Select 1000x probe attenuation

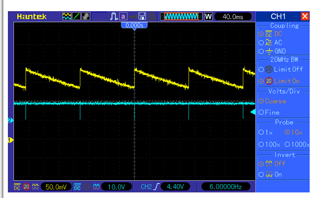297,145
